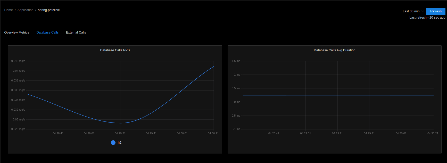Click the 1.5 ms axis label
Screen dimensions: 447x163
pos(236,61)
